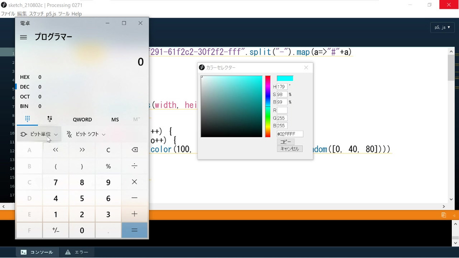Click the +/- negate key
Screen dimensions: 459x258
click(x=55, y=230)
